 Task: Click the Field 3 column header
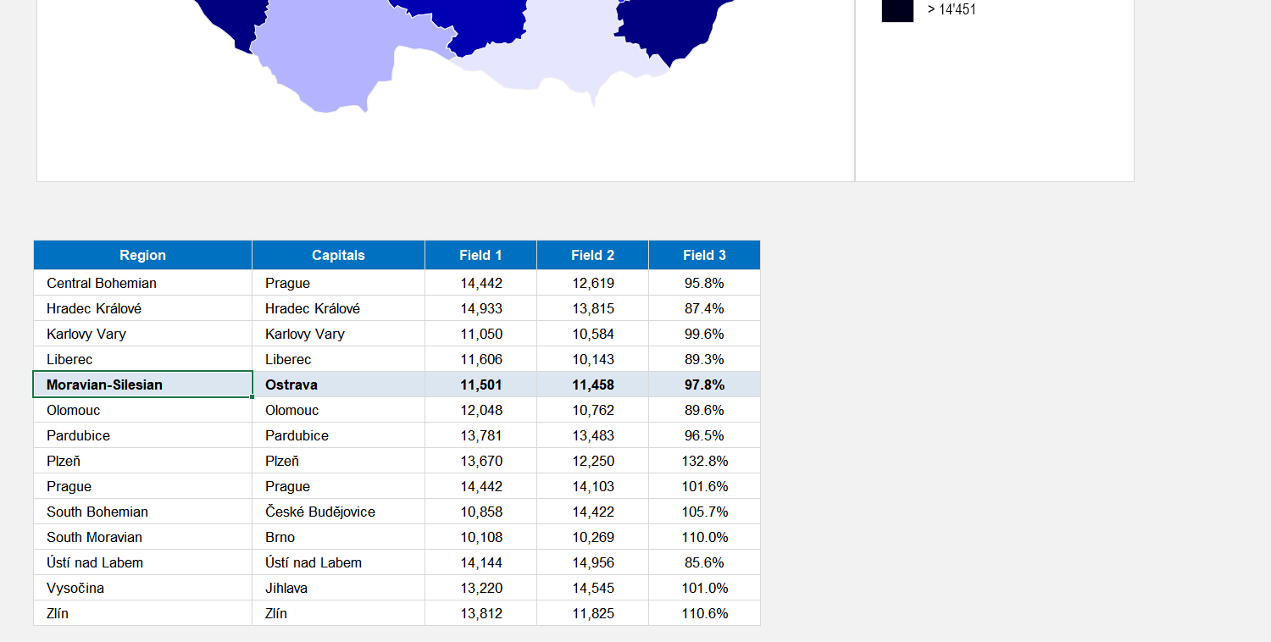(703, 255)
